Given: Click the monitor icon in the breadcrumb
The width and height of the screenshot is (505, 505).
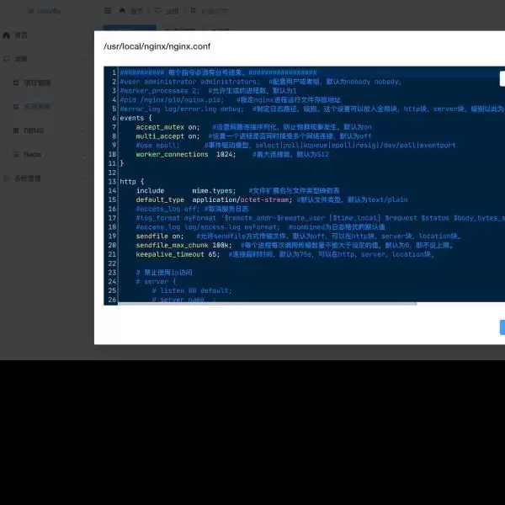Looking at the screenshot, I should pyautogui.click(x=158, y=11).
